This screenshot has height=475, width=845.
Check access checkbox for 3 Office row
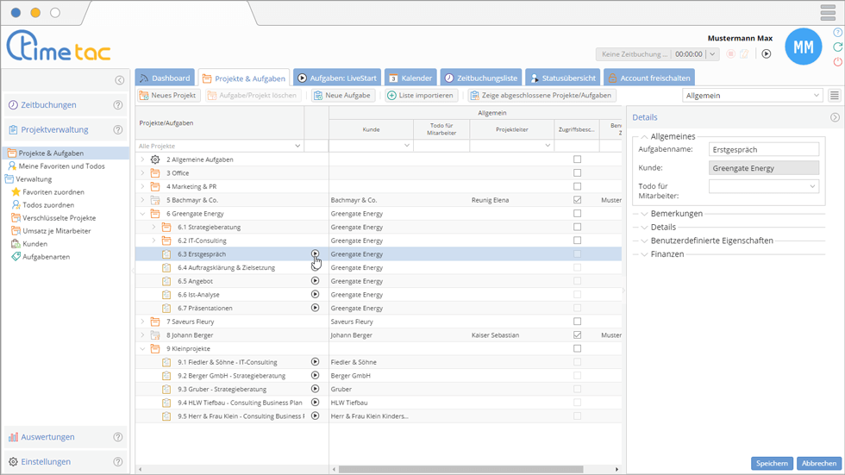pyautogui.click(x=577, y=173)
